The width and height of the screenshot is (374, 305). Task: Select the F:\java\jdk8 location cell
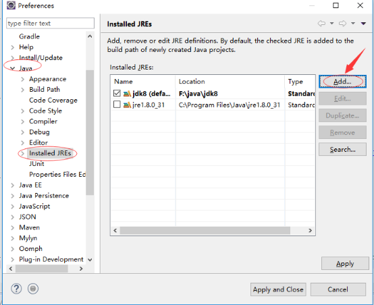[x=198, y=94]
